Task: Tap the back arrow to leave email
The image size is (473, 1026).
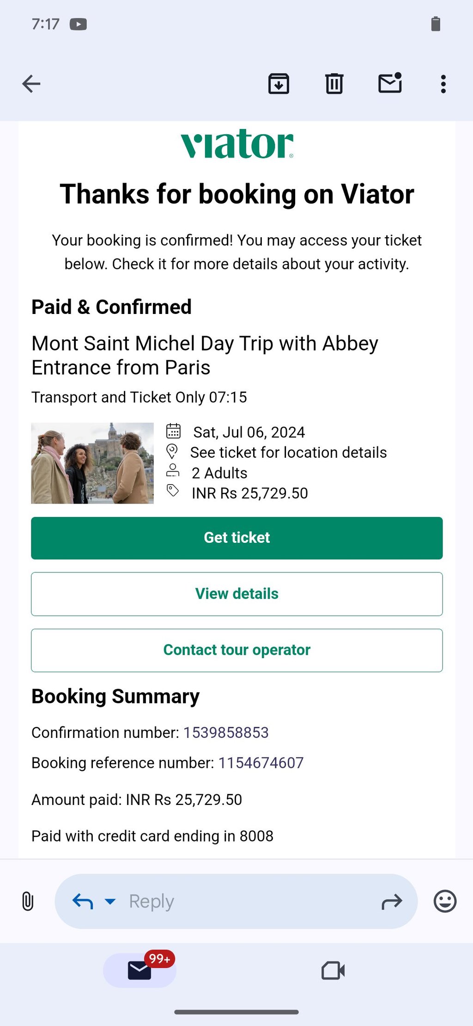Action: point(31,84)
